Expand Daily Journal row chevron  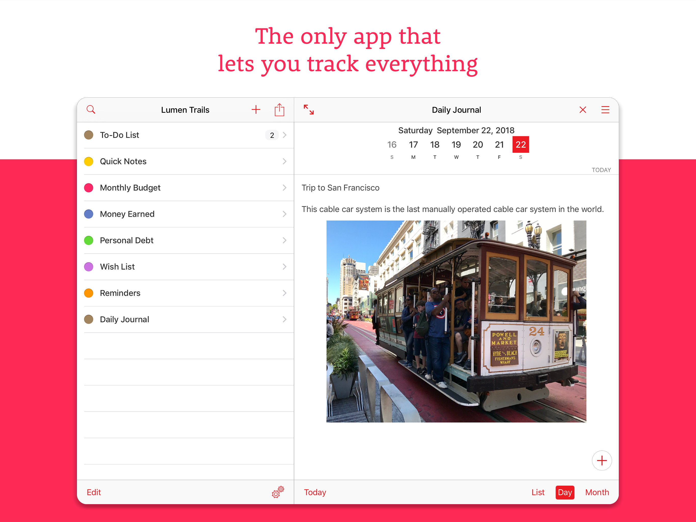285,319
